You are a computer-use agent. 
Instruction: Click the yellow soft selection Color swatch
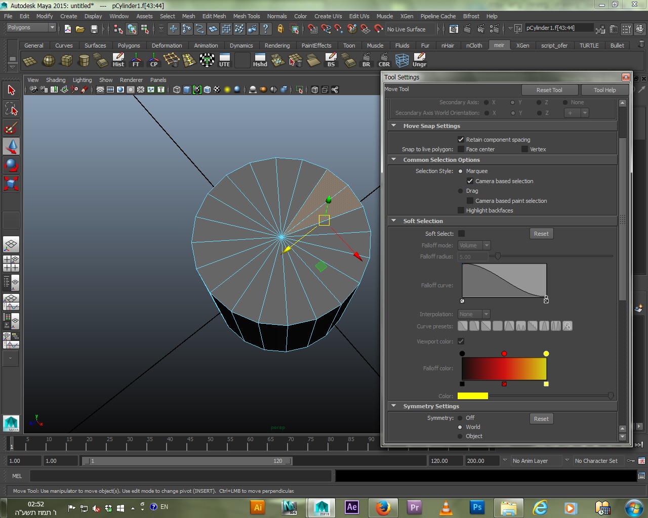(472, 396)
